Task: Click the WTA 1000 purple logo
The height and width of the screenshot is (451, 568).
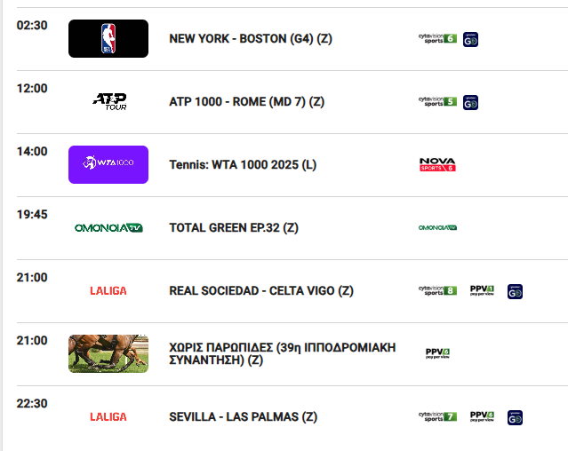Action: pos(108,164)
